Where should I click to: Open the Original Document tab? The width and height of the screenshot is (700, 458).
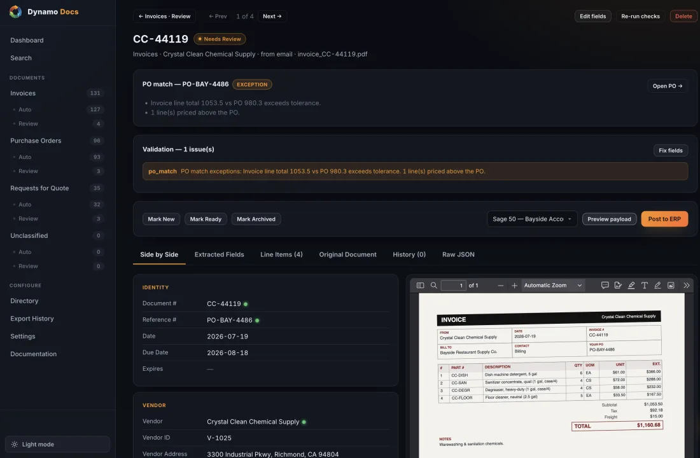[347, 254]
